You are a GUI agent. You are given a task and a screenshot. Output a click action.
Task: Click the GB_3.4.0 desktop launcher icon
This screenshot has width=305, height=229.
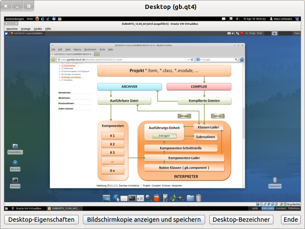point(15,163)
